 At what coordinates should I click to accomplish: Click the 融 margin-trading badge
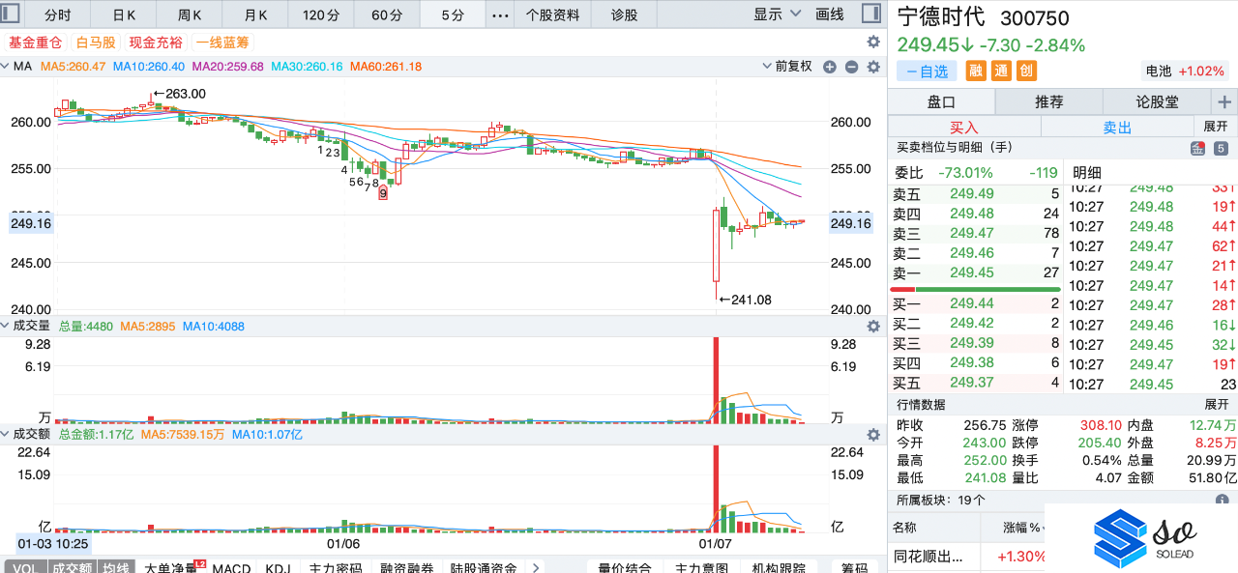pos(976,71)
